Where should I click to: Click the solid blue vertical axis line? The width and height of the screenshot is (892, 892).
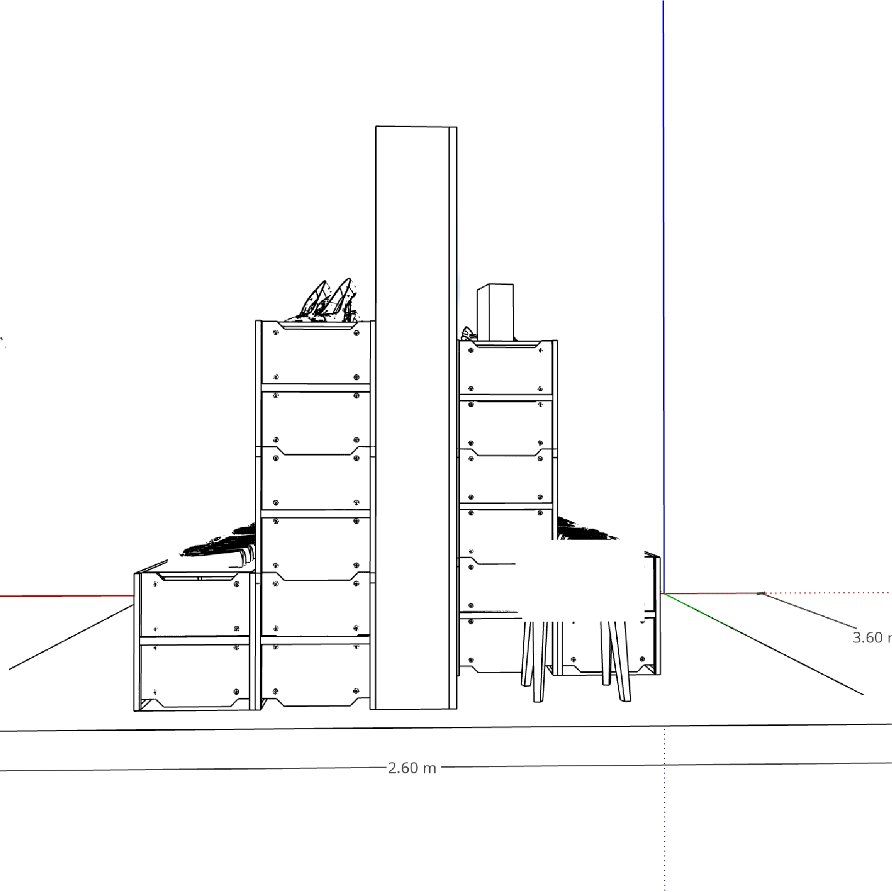[x=663, y=292]
